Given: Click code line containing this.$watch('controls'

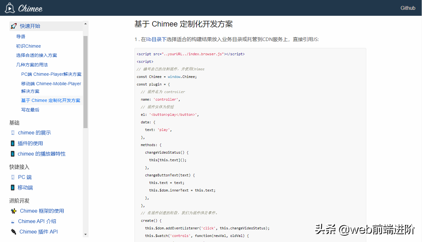Looking at the screenshot, I should click(x=197, y=236).
